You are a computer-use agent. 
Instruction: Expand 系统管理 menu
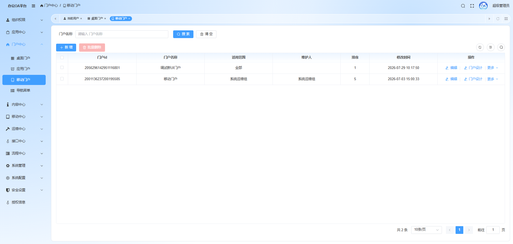click(24, 165)
